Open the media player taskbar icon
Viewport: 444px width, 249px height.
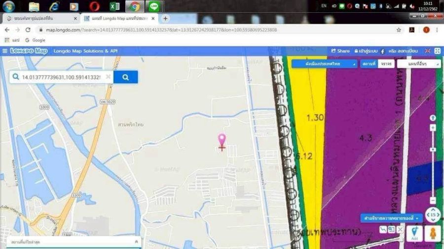click(74, 6)
